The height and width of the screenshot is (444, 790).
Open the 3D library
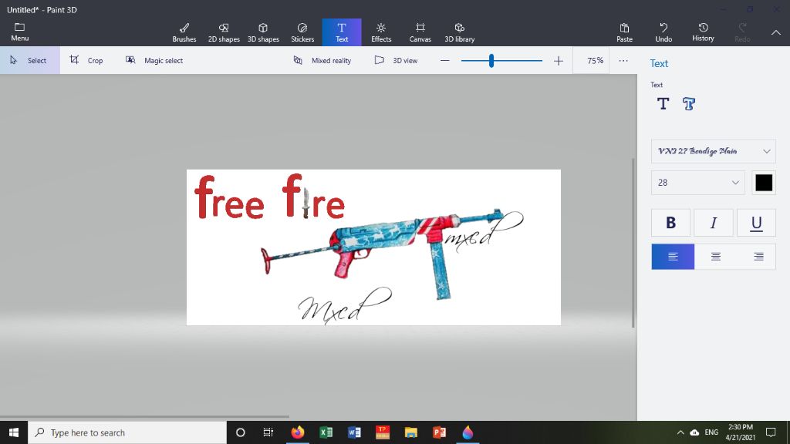pyautogui.click(x=460, y=32)
